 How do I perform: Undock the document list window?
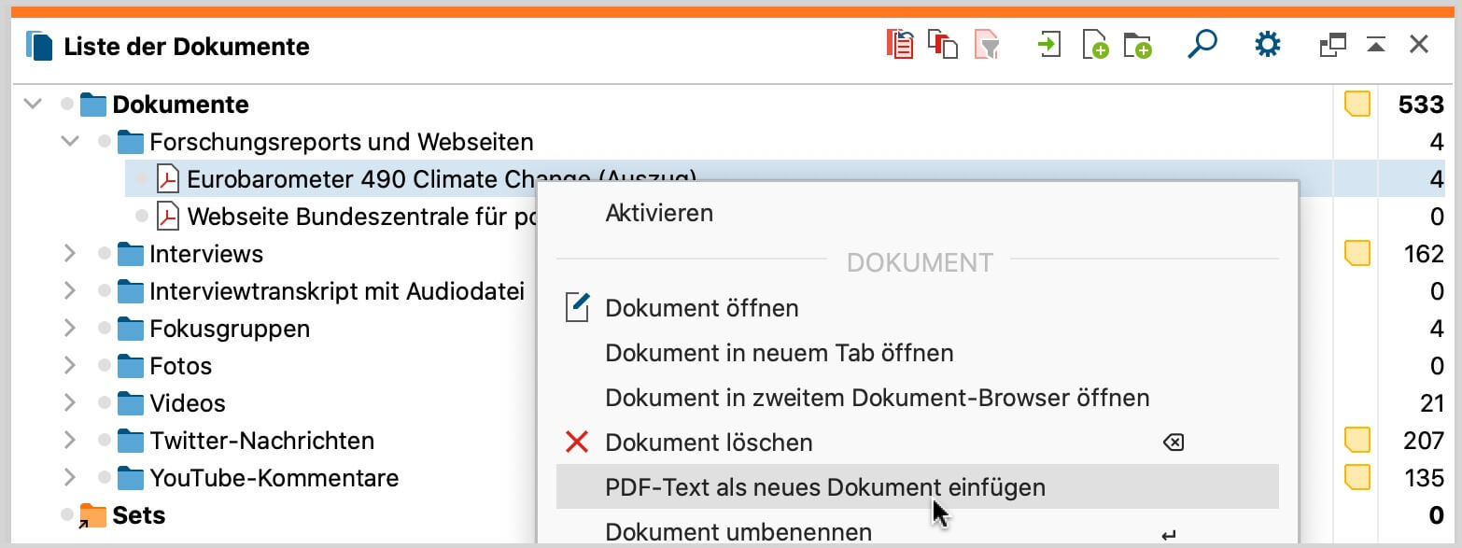(1332, 45)
